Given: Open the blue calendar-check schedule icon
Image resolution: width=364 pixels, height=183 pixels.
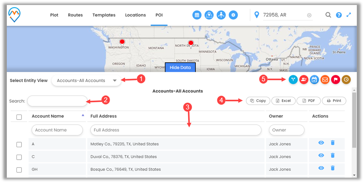Looking at the screenshot, I should click(315, 80).
